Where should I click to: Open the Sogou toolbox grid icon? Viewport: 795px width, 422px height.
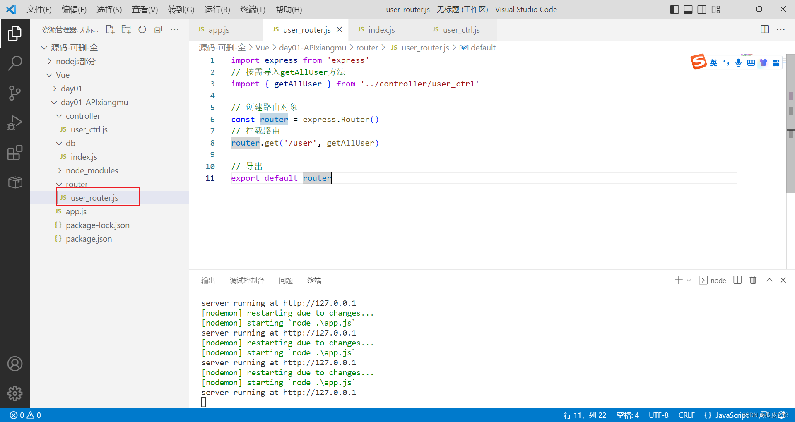tap(776, 62)
